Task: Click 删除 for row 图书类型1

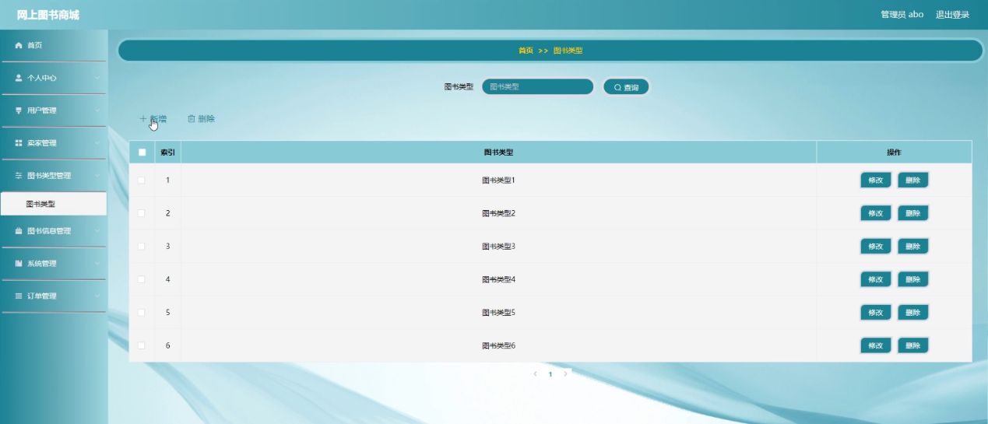Action: point(912,180)
